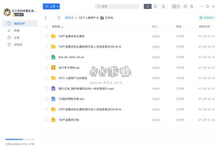Click the expand capacity link
The image size is (220, 148).
(32, 144)
